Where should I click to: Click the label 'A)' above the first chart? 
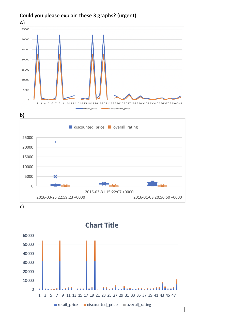[x=22, y=23]
